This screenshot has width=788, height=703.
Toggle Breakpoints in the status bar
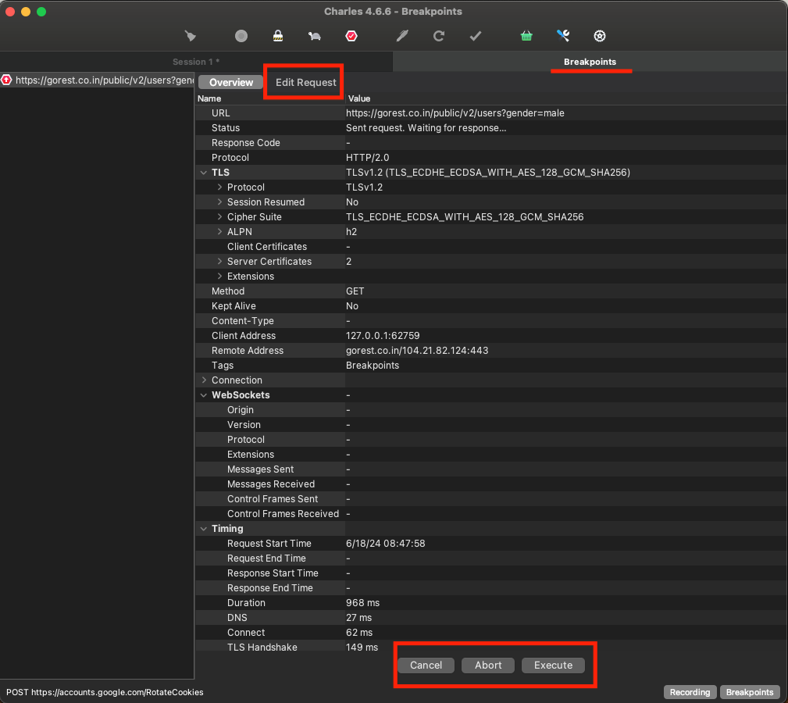(x=750, y=692)
